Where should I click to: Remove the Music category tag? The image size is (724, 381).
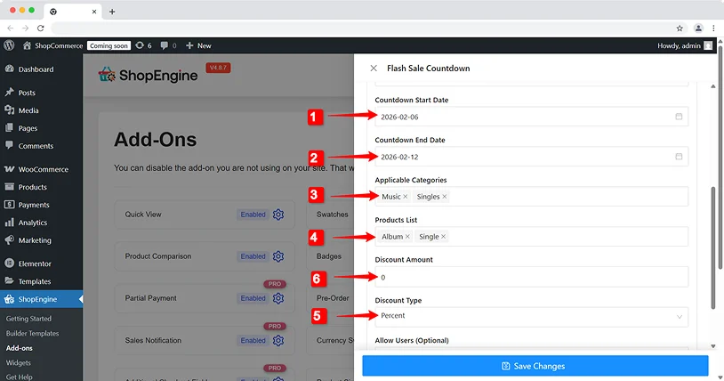406,197
